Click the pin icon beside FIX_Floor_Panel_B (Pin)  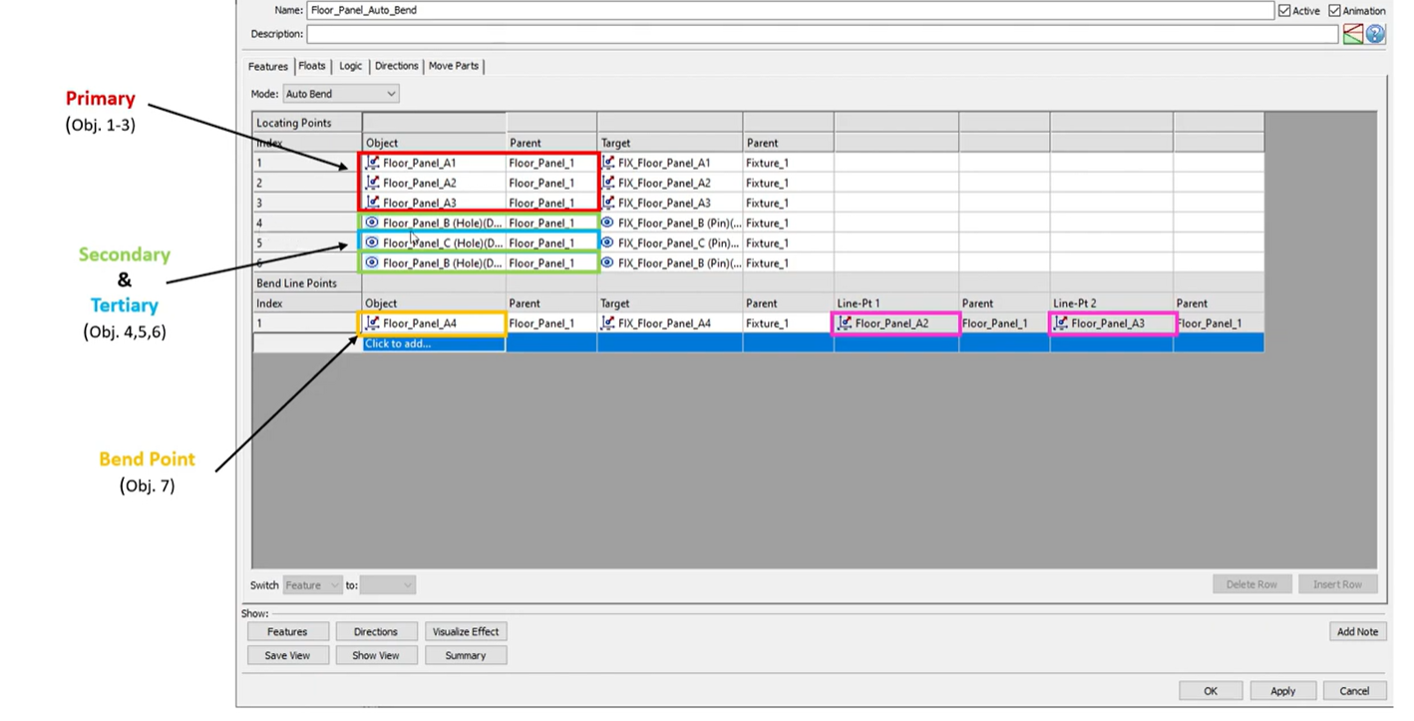[x=607, y=222]
